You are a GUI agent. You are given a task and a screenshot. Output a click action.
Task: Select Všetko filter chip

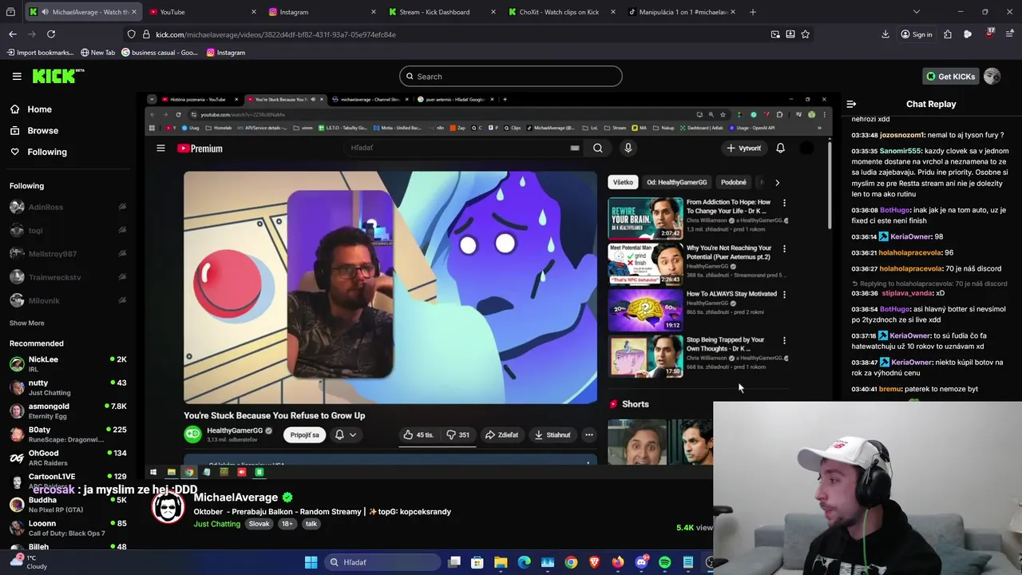[x=623, y=182]
